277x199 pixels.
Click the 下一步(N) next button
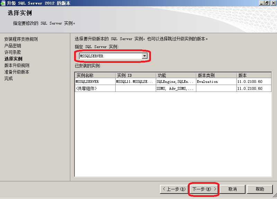pyautogui.click(x=204, y=189)
